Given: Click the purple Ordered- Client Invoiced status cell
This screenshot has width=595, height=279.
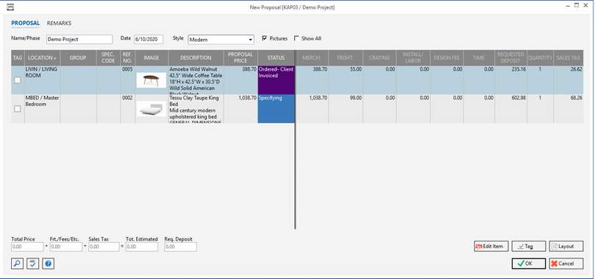Looking at the screenshot, I should [x=277, y=80].
